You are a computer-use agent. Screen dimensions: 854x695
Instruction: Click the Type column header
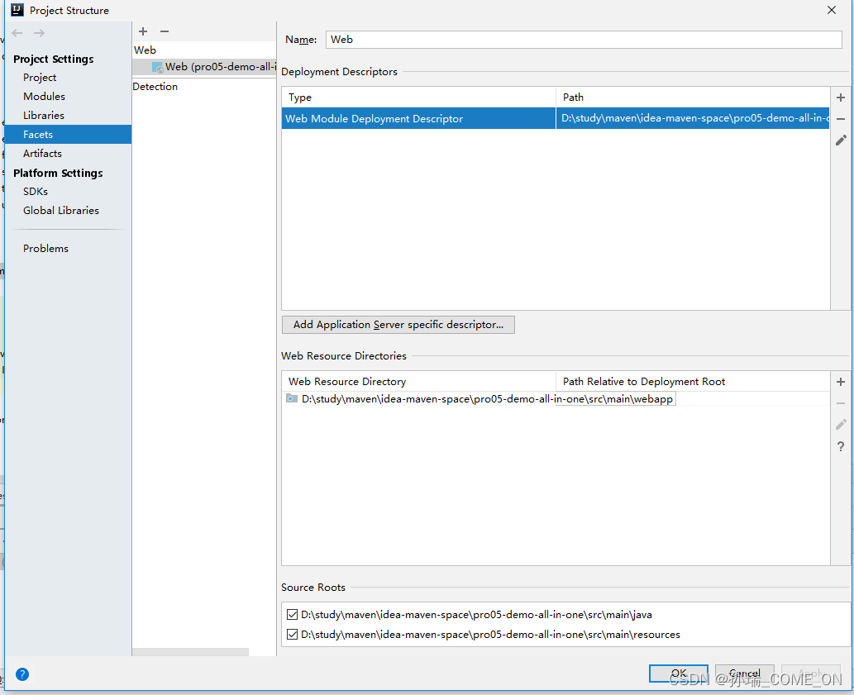point(418,98)
